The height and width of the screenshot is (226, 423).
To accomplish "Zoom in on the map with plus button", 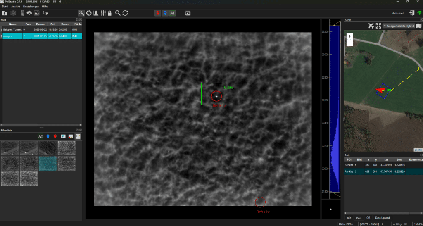I will [x=350, y=36].
